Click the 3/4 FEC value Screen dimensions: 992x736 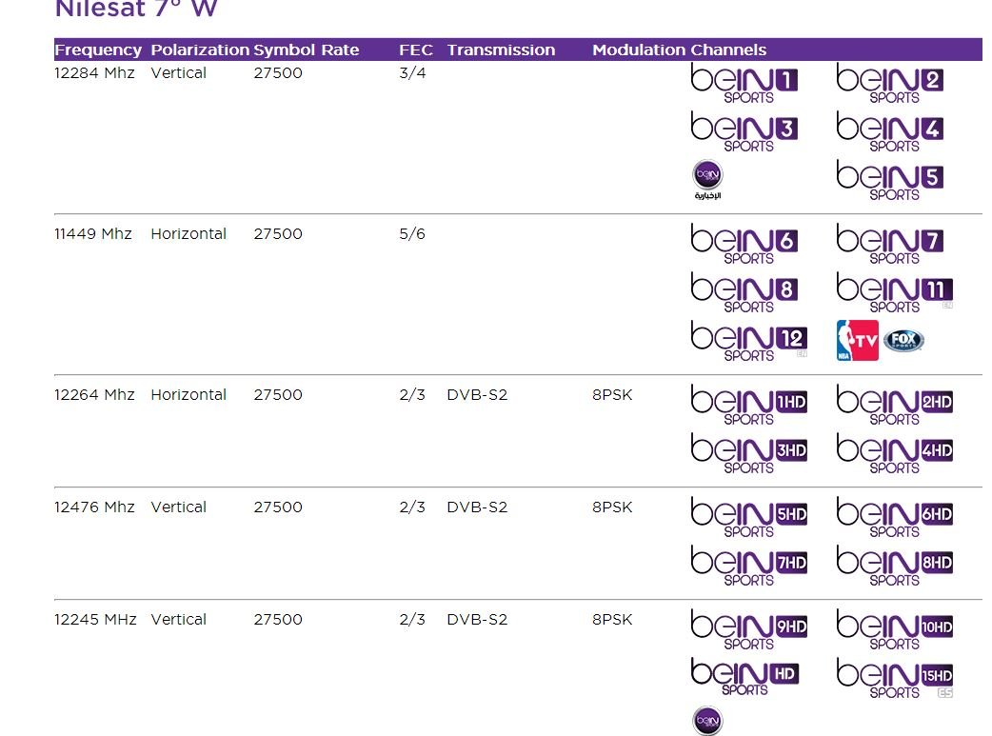[x=412, y=72]
